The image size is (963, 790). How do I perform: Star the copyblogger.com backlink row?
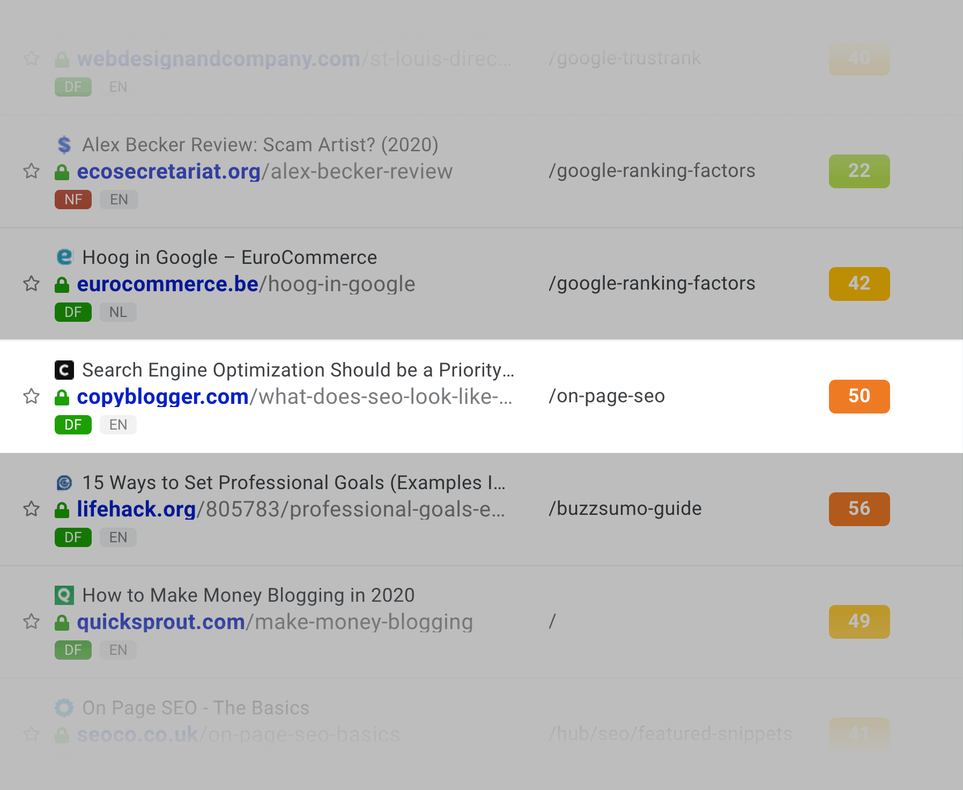point(32,396)
